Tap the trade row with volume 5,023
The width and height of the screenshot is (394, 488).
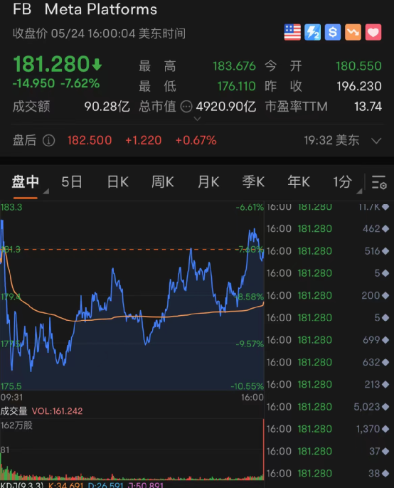pos(329,407)
